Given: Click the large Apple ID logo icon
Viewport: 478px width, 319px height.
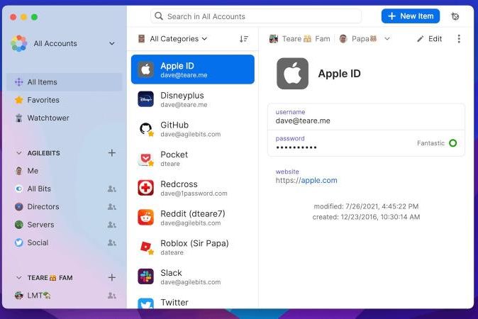Looking at the screenshot, I should pos(292,74).
